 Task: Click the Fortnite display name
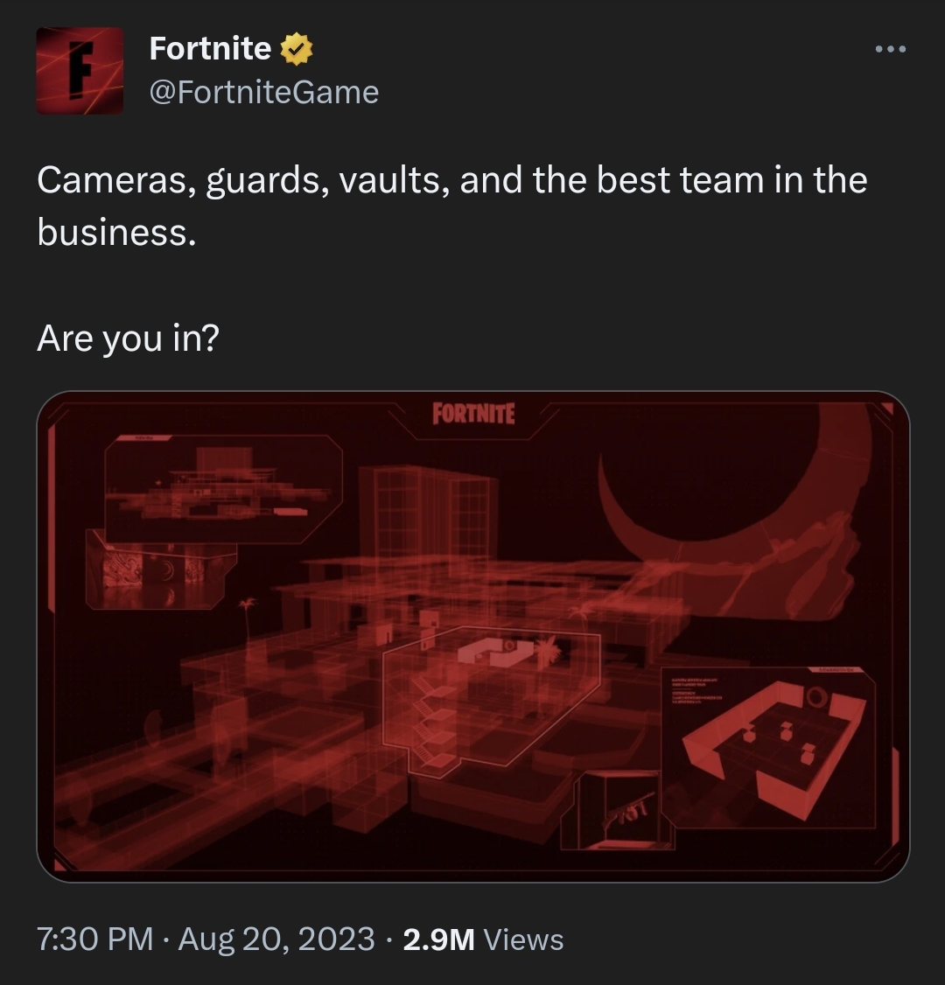[x=211, y=48]
